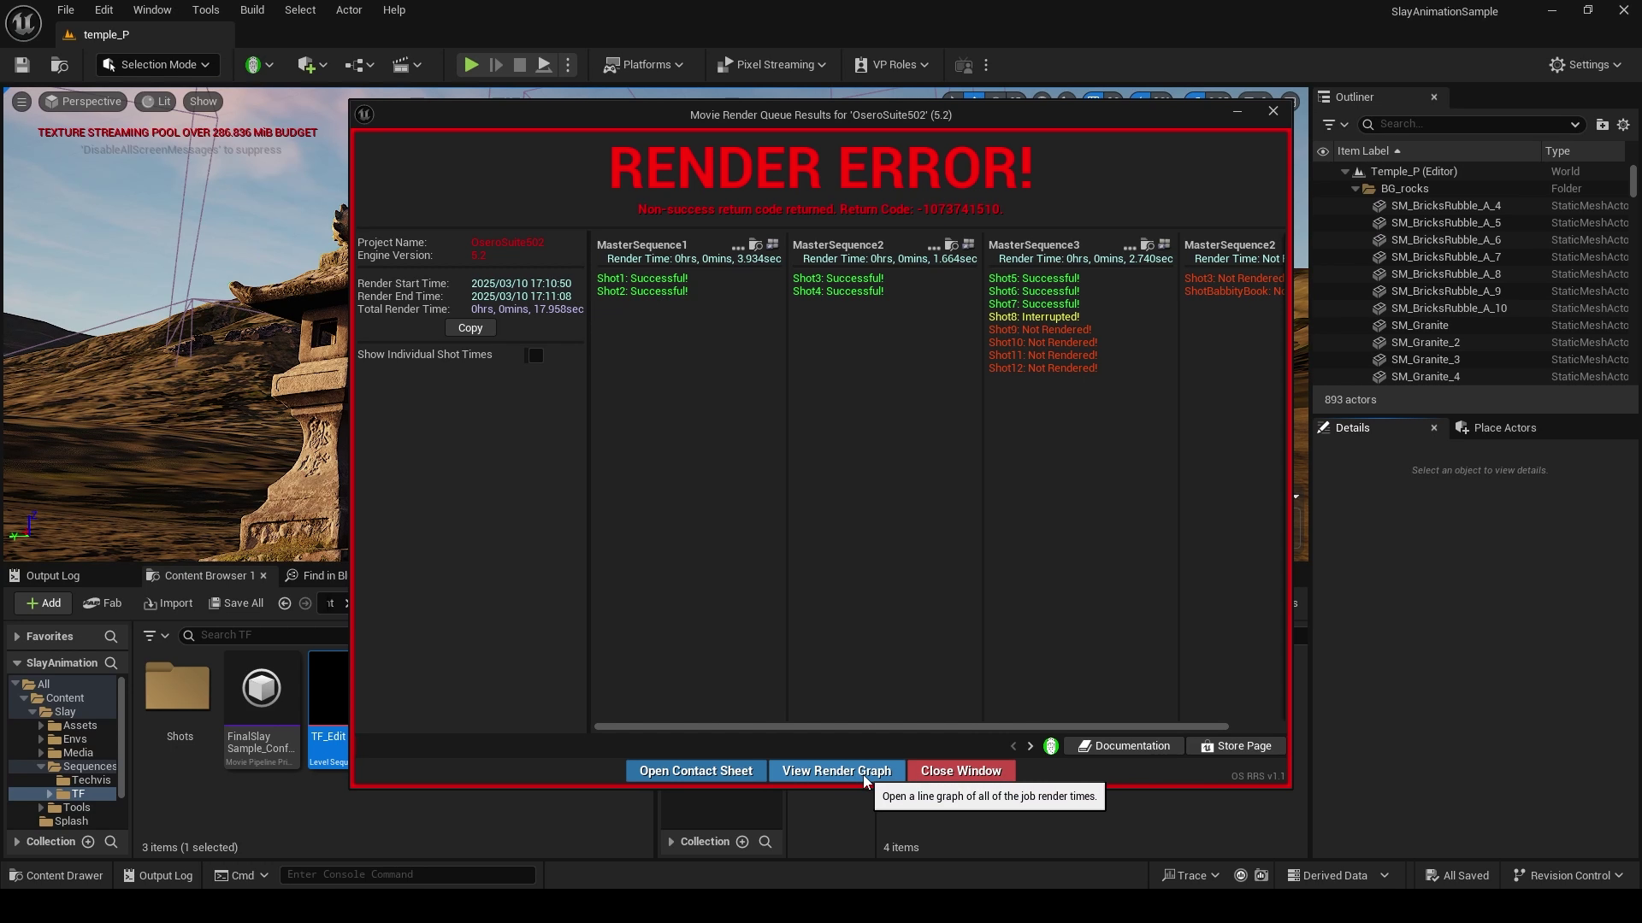Open the Cinematics clapperboard dropdown

coord(407,65)
